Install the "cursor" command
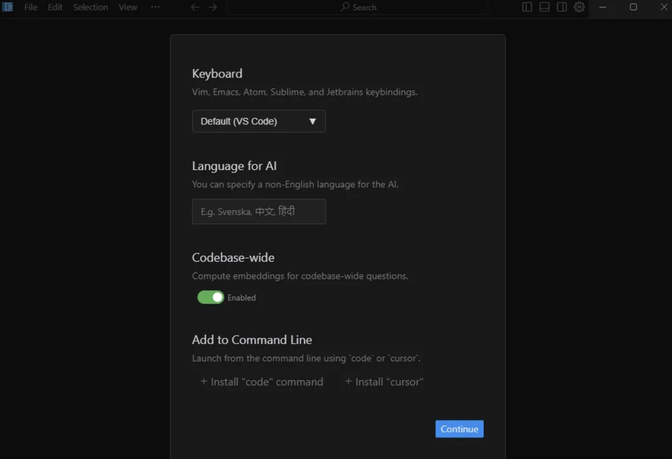Screen dimensions: 672x459 coord(384,382)
